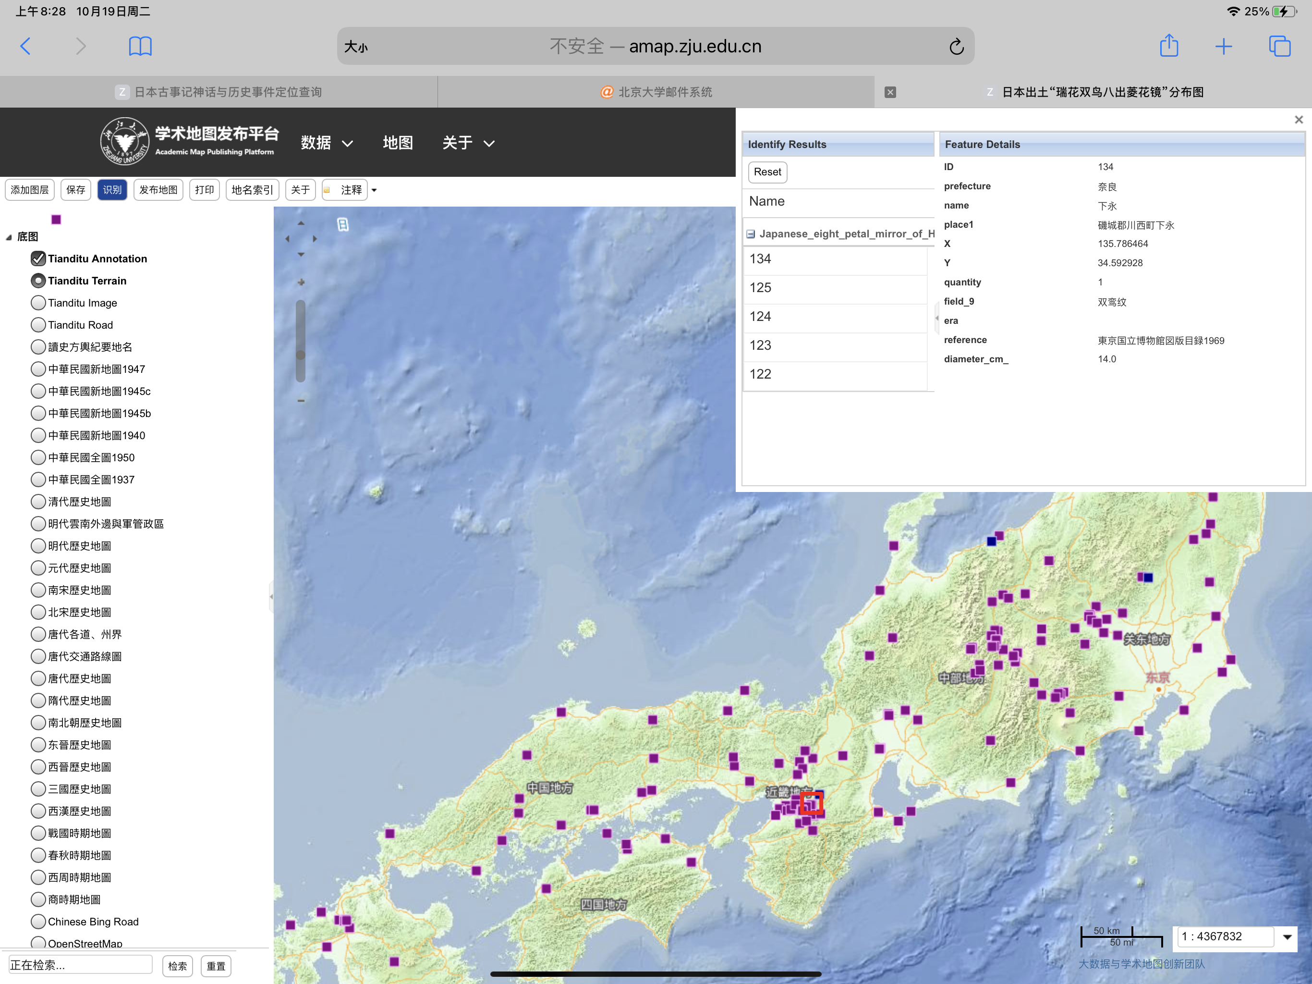
Task: Pan the map up with the arrow
Action: tap(301, 223)
